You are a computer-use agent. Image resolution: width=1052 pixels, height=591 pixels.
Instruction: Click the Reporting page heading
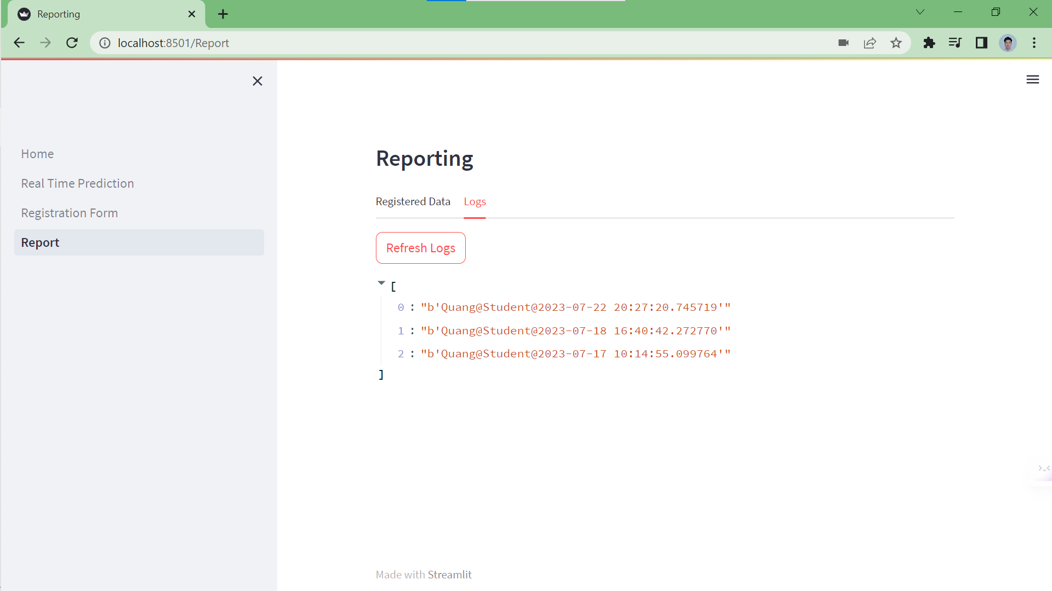pyautogui.click(x=424, y=159)
